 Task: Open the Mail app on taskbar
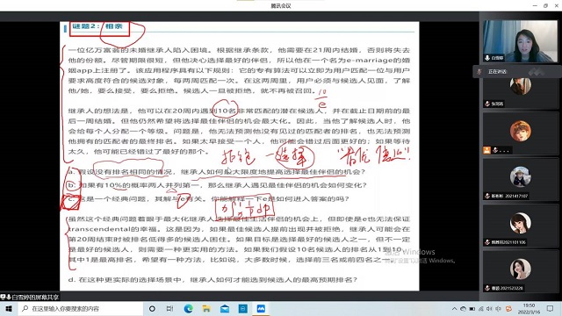click(x=225, y=308)
